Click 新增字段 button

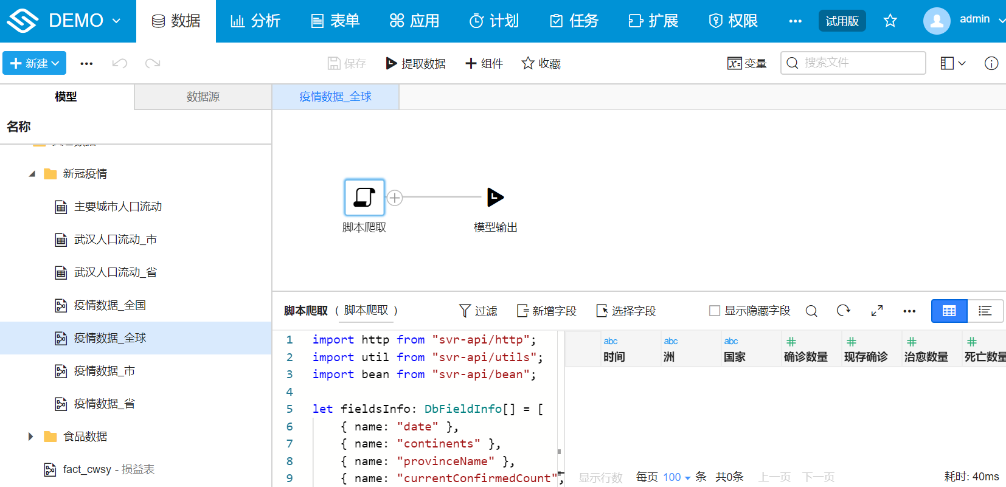546,311
